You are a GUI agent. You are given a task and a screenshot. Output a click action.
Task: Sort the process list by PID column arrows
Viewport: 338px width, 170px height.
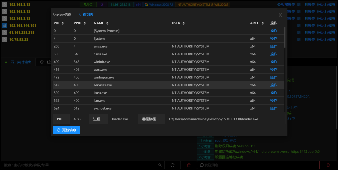pos(63,23)
